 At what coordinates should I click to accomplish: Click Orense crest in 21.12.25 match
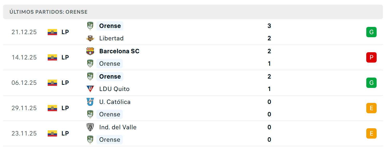[90, 26]
